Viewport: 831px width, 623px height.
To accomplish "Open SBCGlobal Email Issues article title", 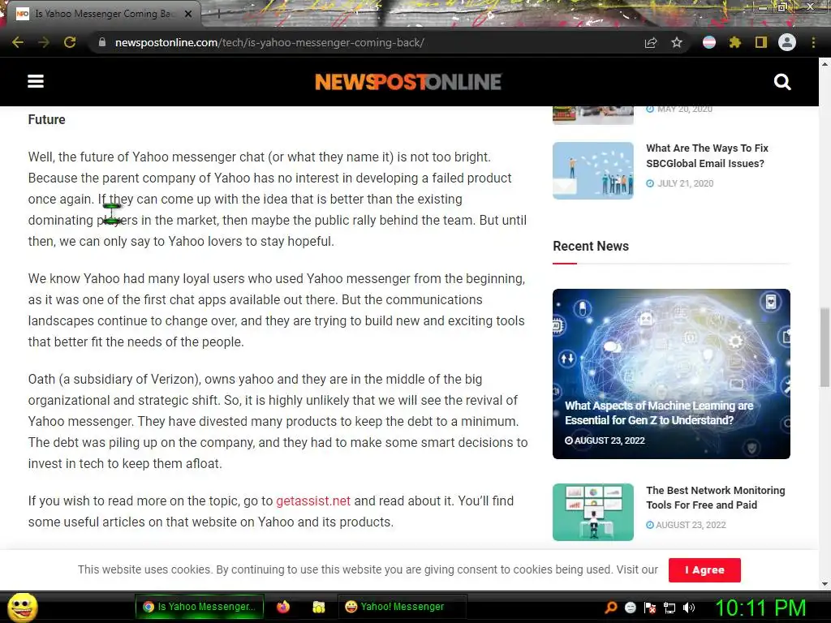I will (x=707, y=156).
